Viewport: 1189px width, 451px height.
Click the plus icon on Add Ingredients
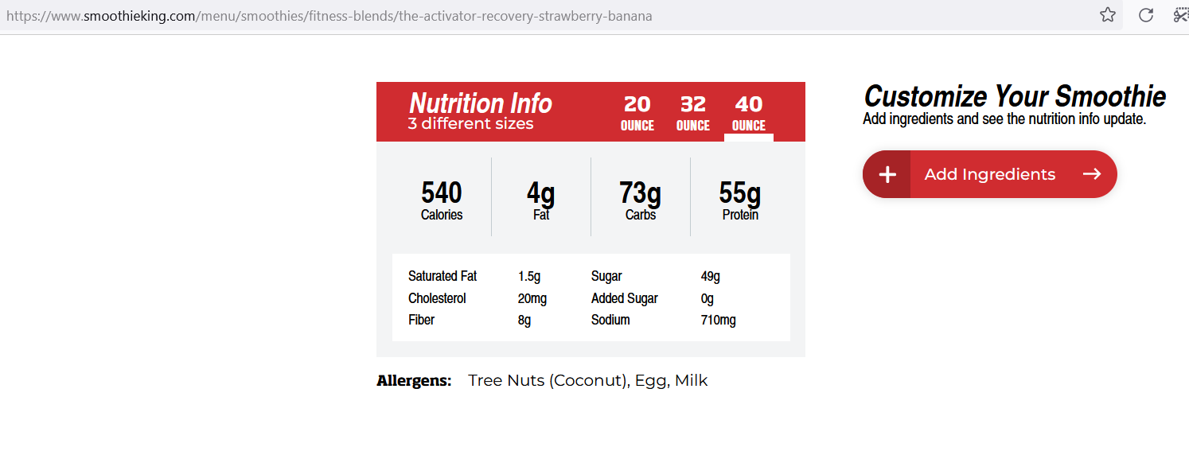(887, 174)
